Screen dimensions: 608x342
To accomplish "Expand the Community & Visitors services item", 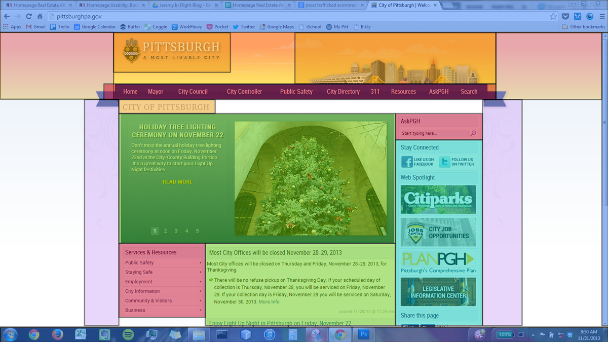I will (163, 300).
